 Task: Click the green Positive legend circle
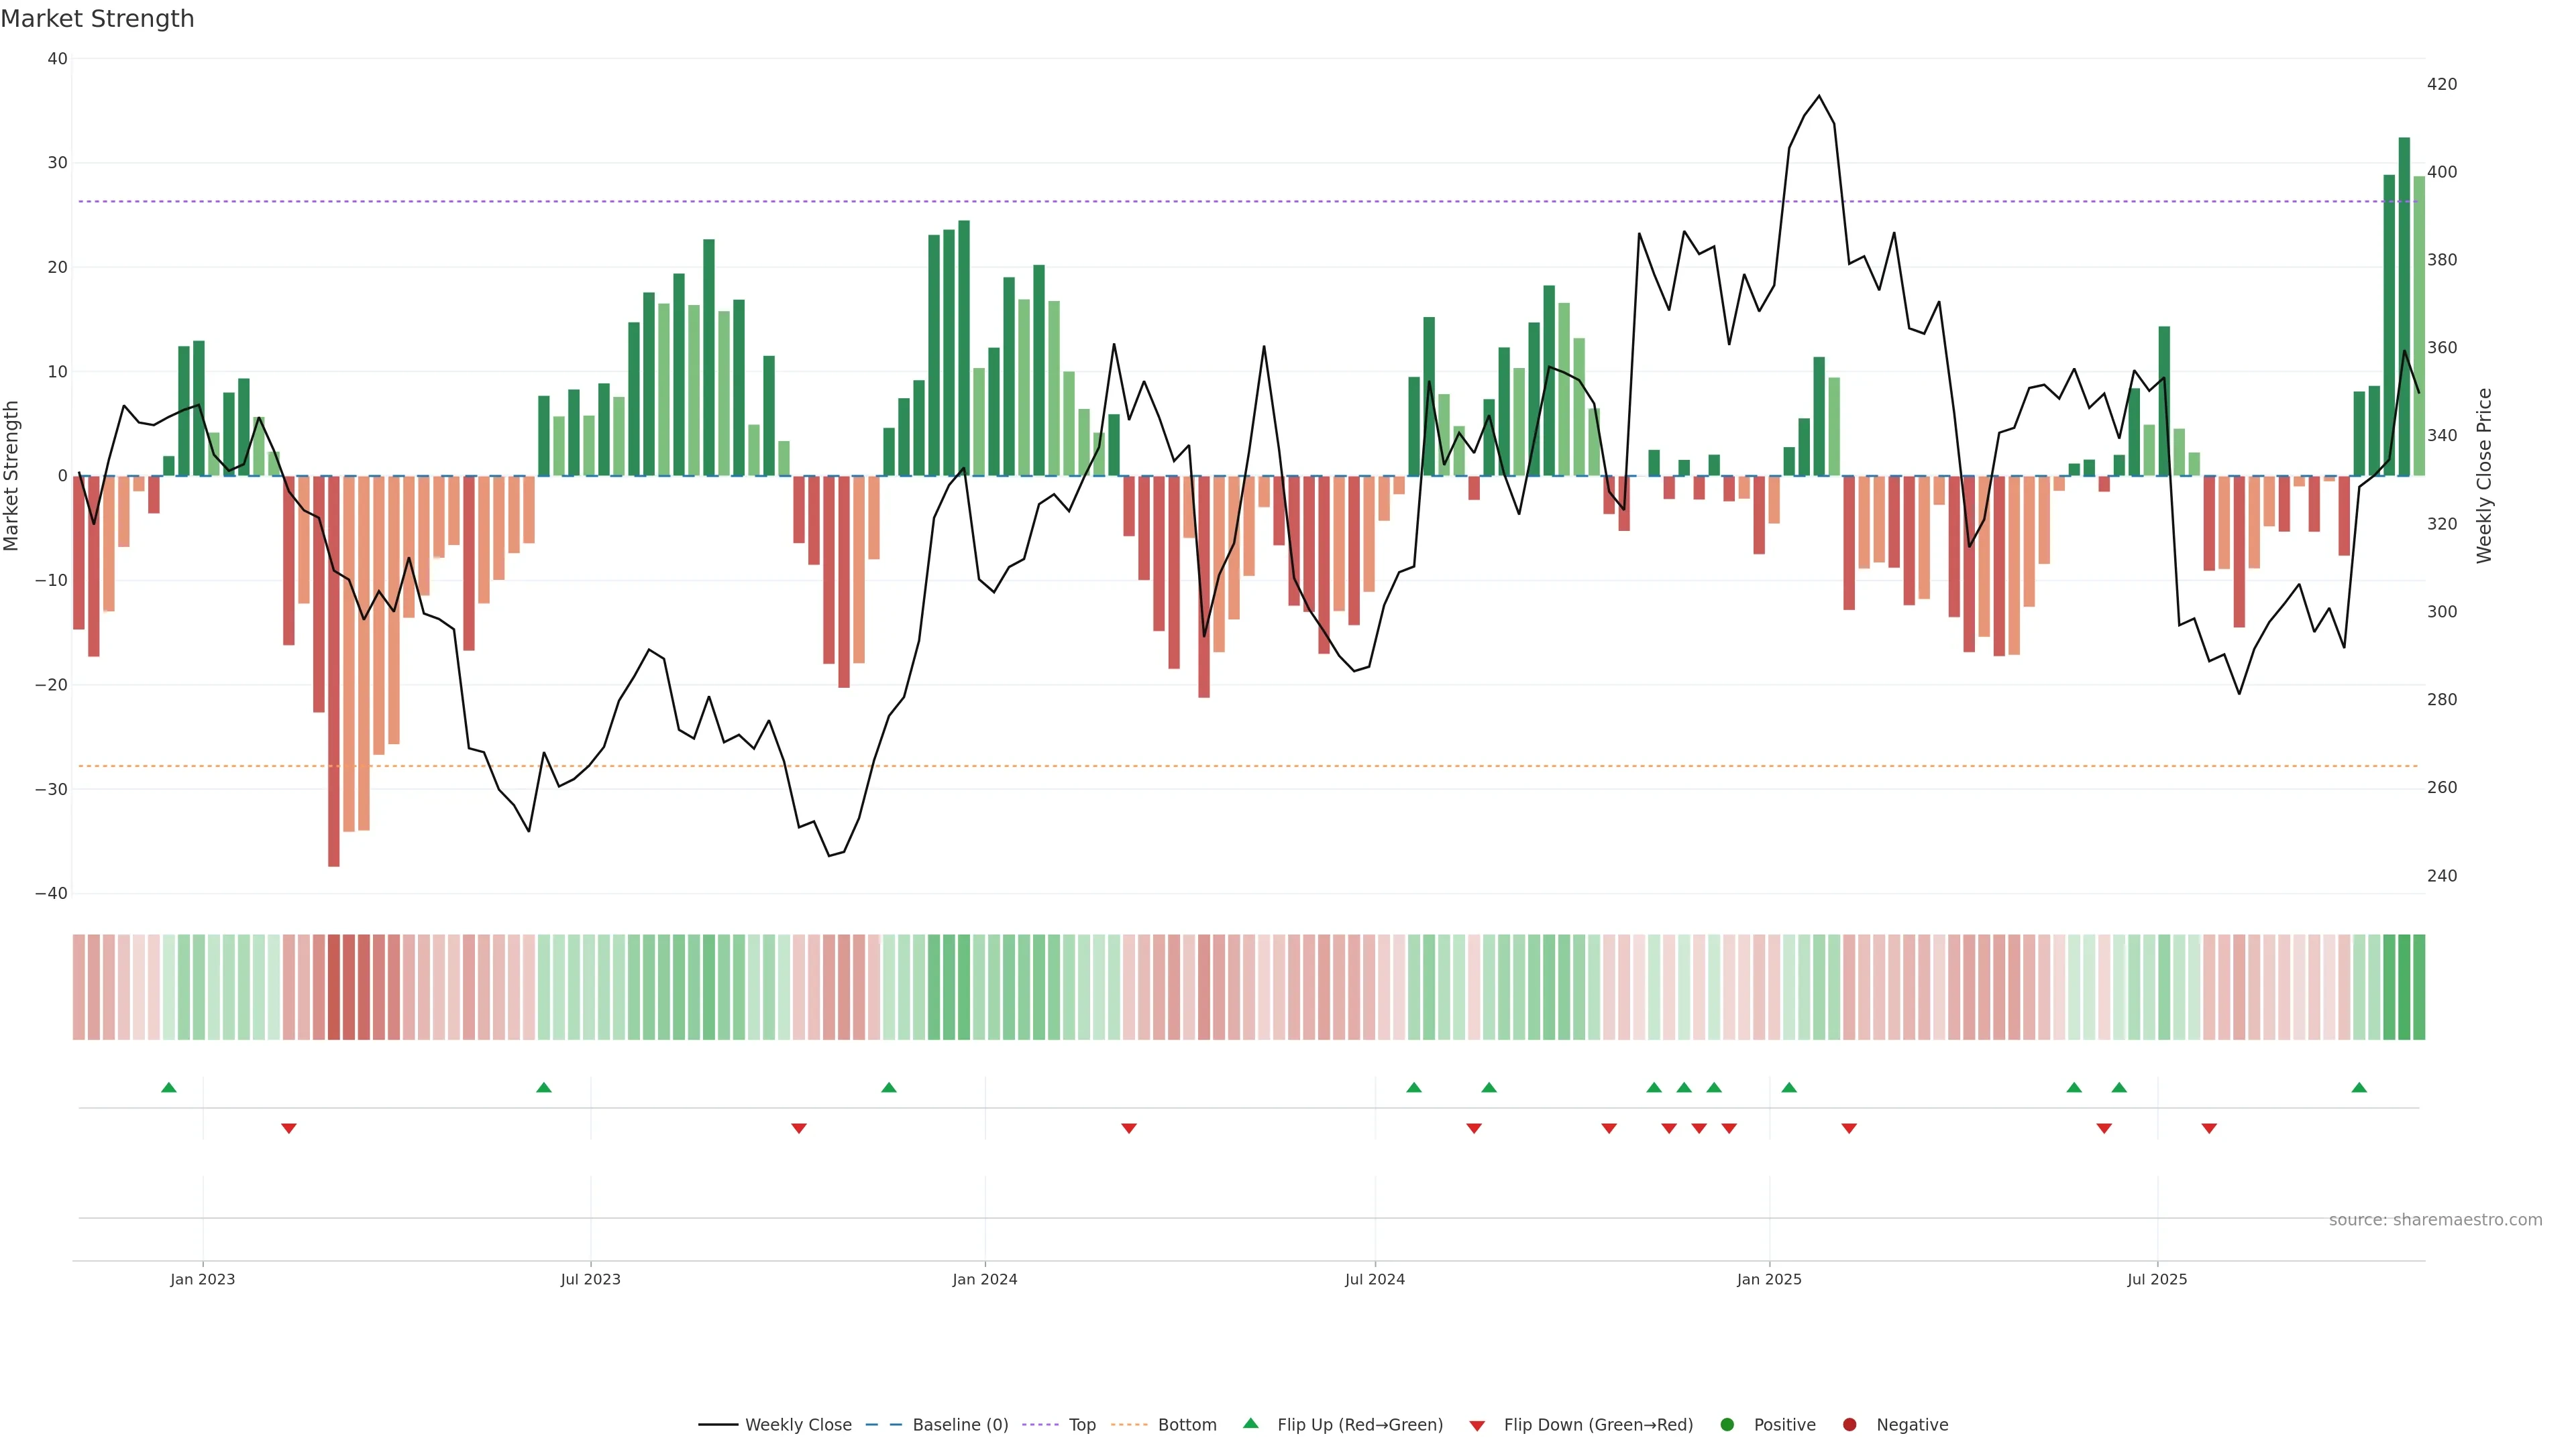1727,1425
